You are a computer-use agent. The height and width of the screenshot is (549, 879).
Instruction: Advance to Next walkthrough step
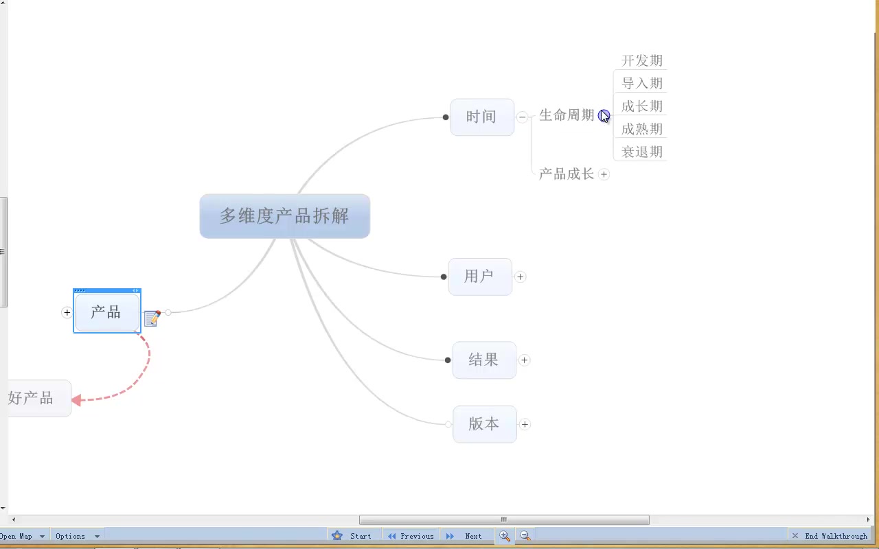click(464, 536)
